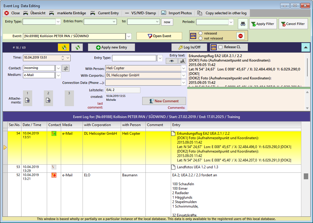313x223 pixels.
Task: Open attachment 2 preview icon
Action: [x=48, y=100]
